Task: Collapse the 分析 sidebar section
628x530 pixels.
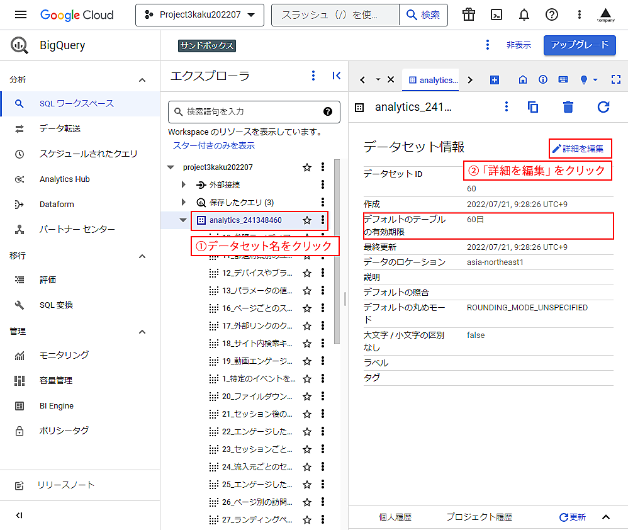Action: click(x=142, y=80)
